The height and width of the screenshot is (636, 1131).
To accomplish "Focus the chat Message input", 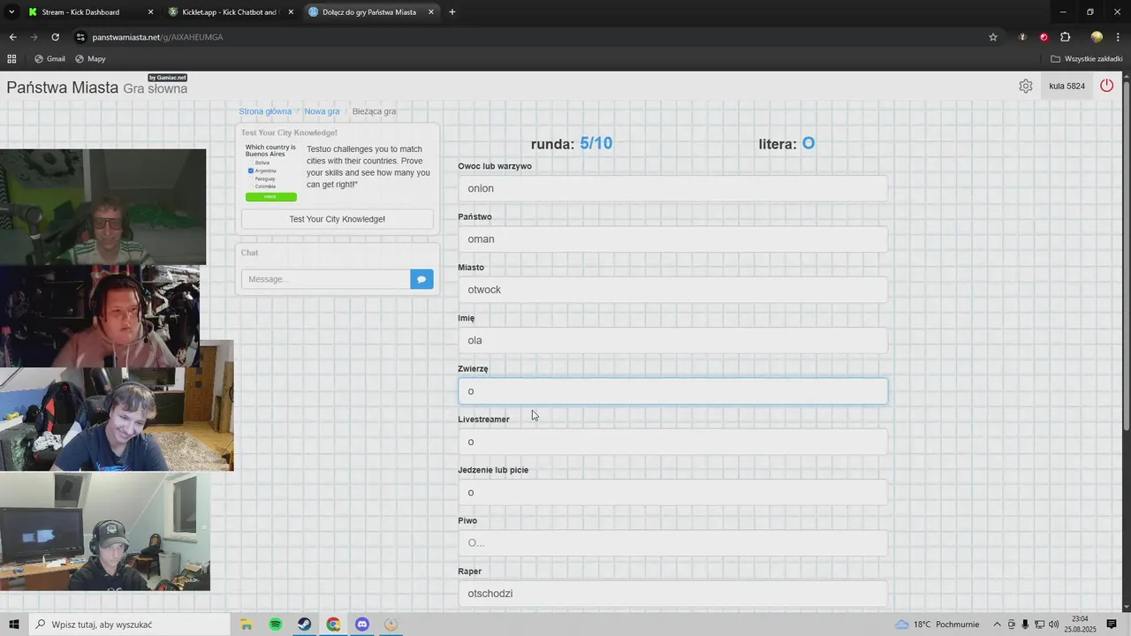I will pyautogui.click(x=326, y=279).
